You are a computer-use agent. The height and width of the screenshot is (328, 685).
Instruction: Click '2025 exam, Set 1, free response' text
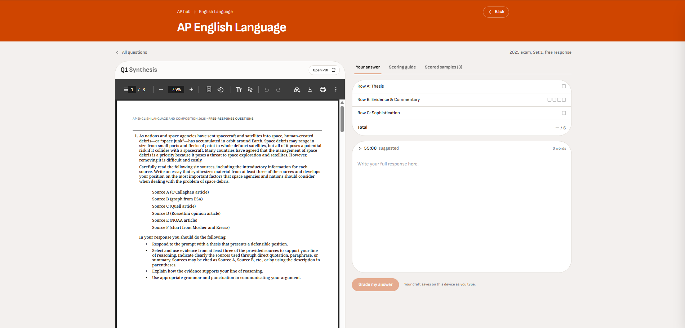540,53
